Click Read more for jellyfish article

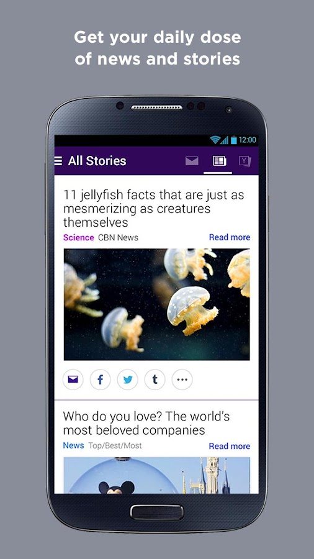pos(229,237)
